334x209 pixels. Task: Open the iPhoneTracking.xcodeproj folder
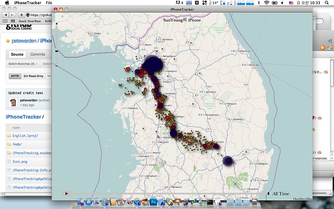32,153
